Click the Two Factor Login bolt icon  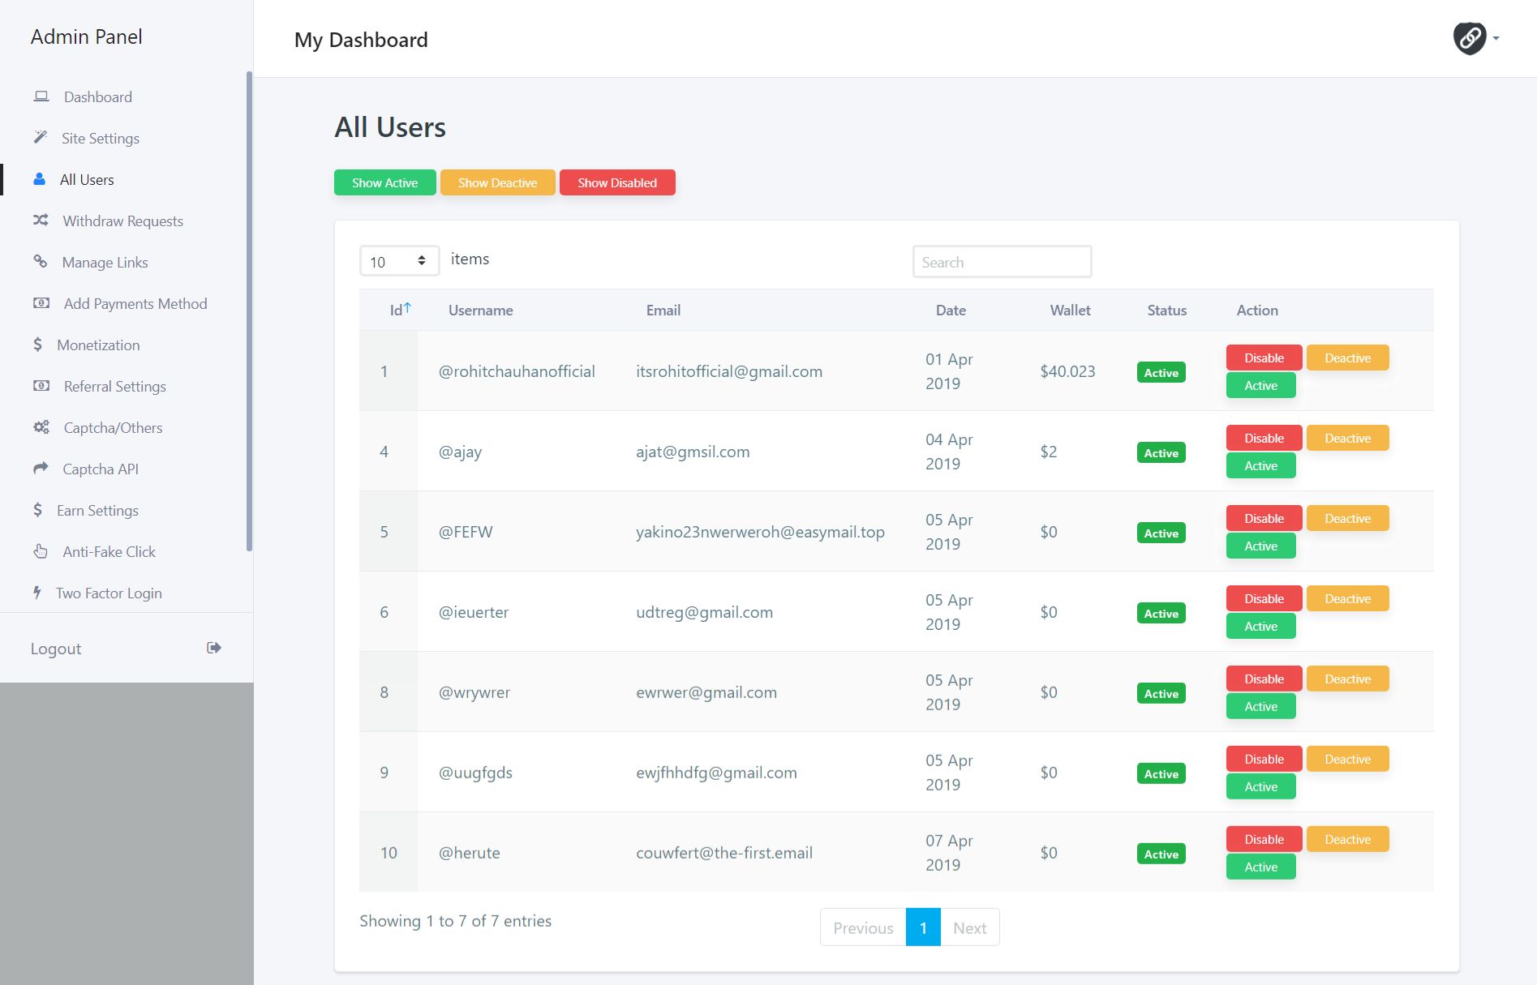tap(37, 593)
